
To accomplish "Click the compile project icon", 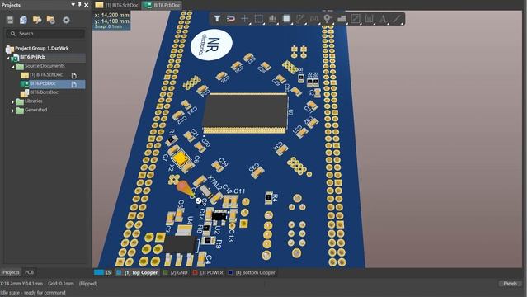I will click(x=23, y=20).
